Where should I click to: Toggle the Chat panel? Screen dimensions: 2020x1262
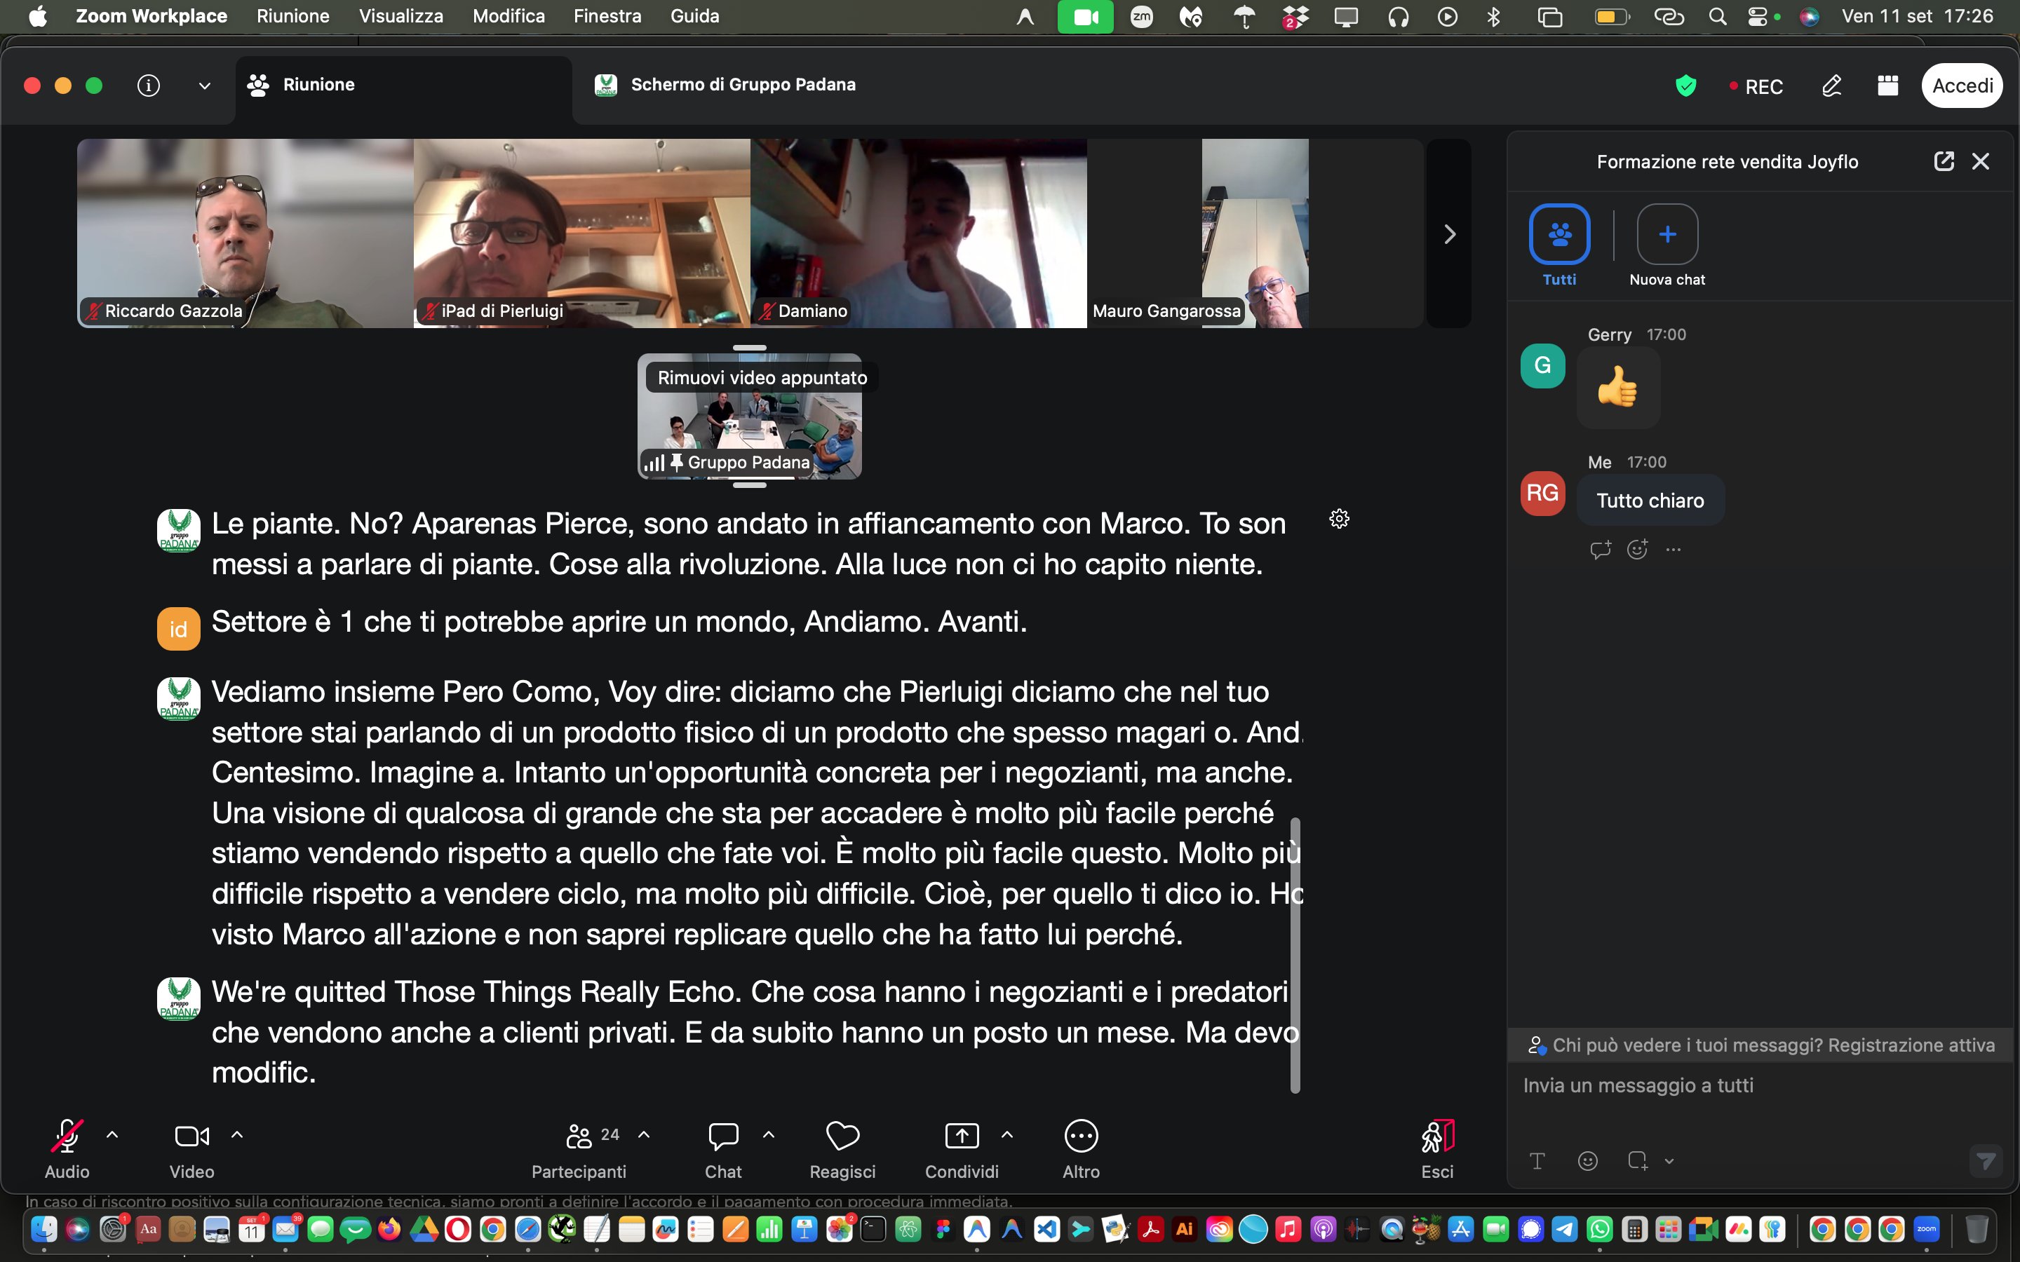pos(723,1149)
